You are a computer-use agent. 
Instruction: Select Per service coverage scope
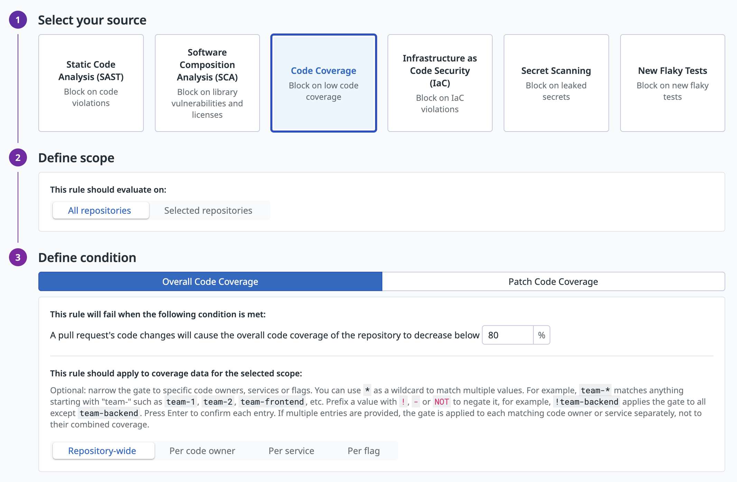[291, 451]
